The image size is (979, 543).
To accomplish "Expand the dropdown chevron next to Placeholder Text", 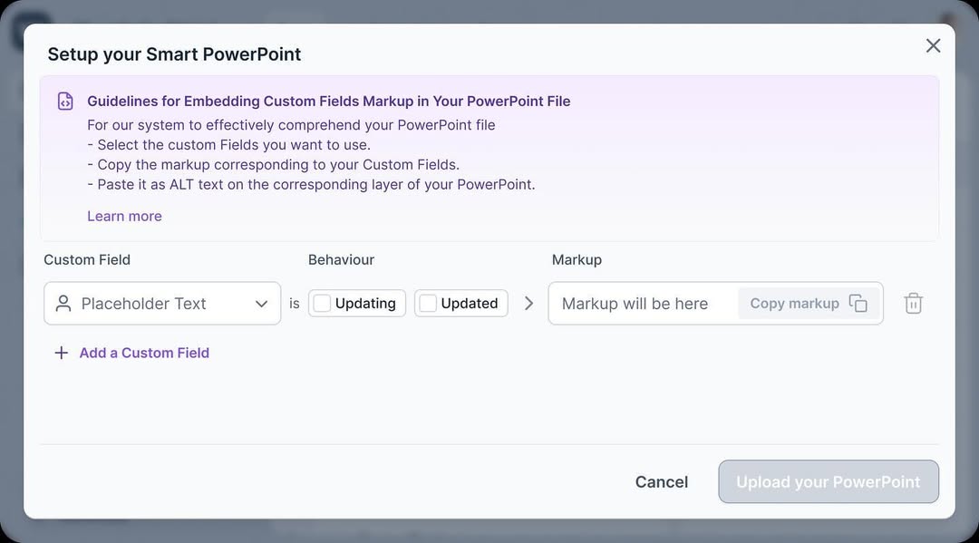I will pos(261,304).
